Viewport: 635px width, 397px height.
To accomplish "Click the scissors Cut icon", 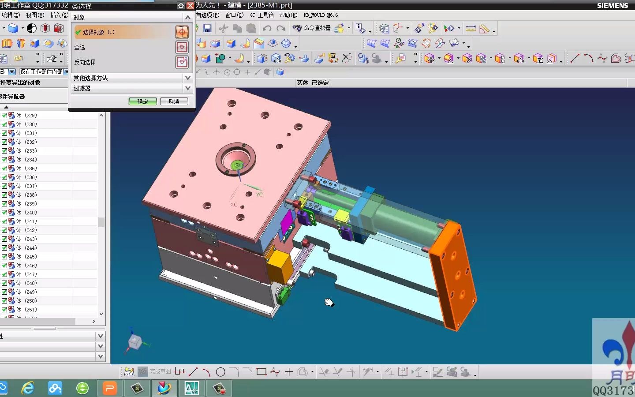I will tap(224, 29).
